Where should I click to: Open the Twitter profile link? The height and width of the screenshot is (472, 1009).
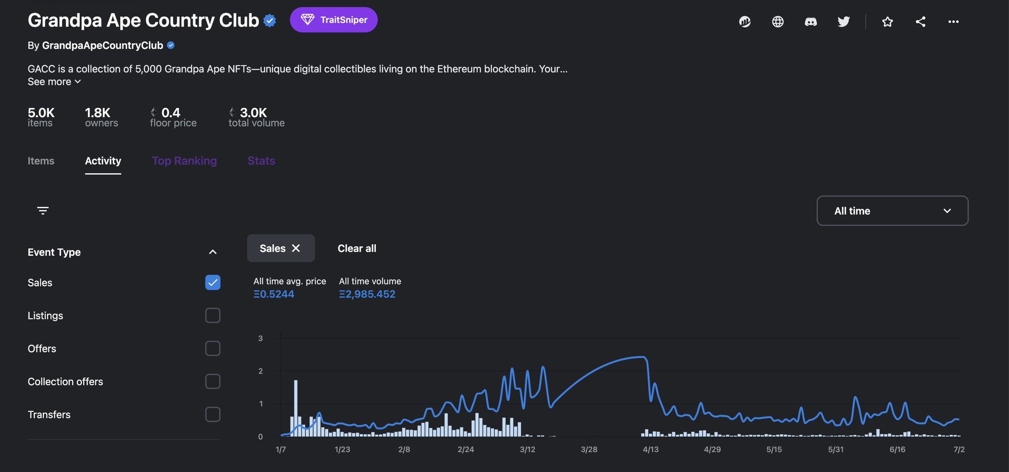click(843, 22)
